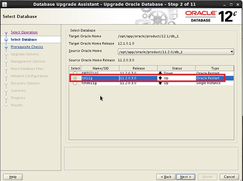The height and width of the screenshot is (181, 243).
Task: Click the Select column header
Action: pyautogui.click(x=75, y=68)
